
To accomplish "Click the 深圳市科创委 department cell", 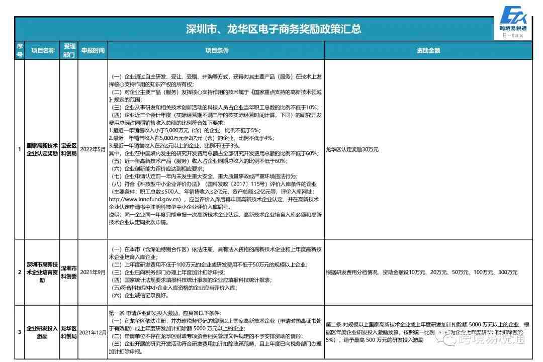I will click(69, 272).
